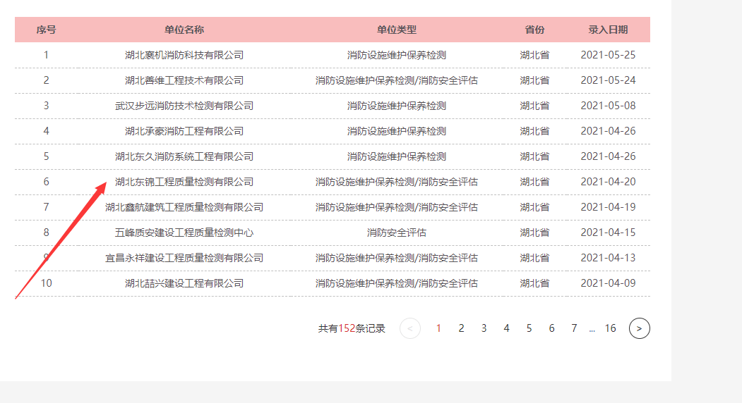Open 湖北东久消防系统工程有限公司 details
The image size is (742, 403).
[184, 156]
